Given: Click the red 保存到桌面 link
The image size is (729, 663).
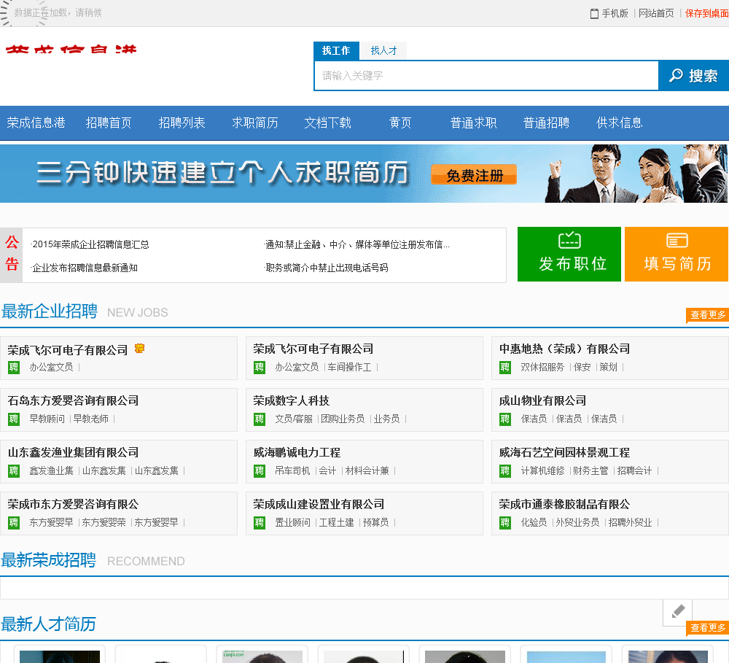Looking at the screenshot, I should (706, 13).
